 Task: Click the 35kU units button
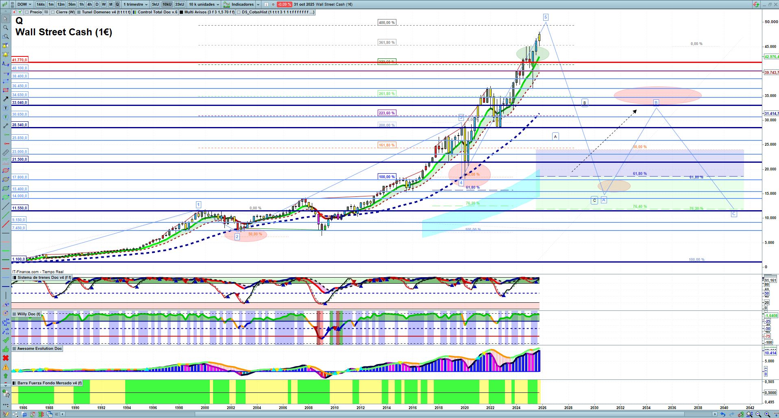pos(180,4)
